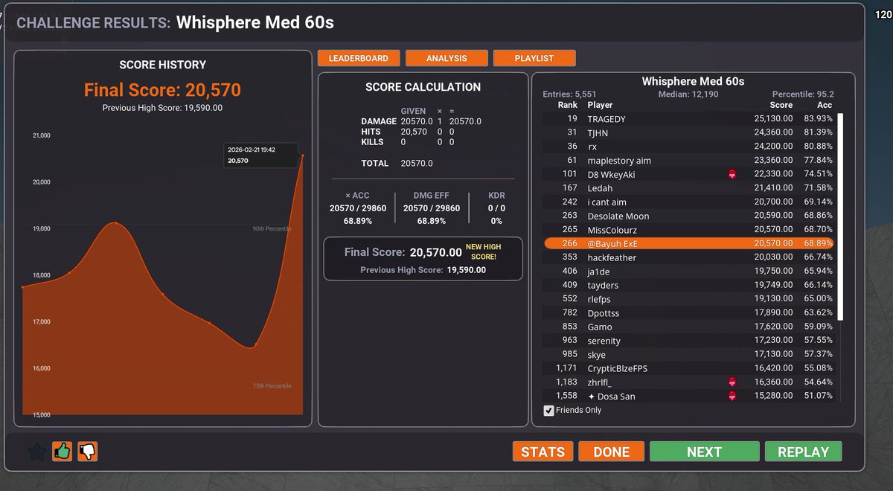Give the scenario a thumbs up
893x491 pixels.
[x=63, y=451]
